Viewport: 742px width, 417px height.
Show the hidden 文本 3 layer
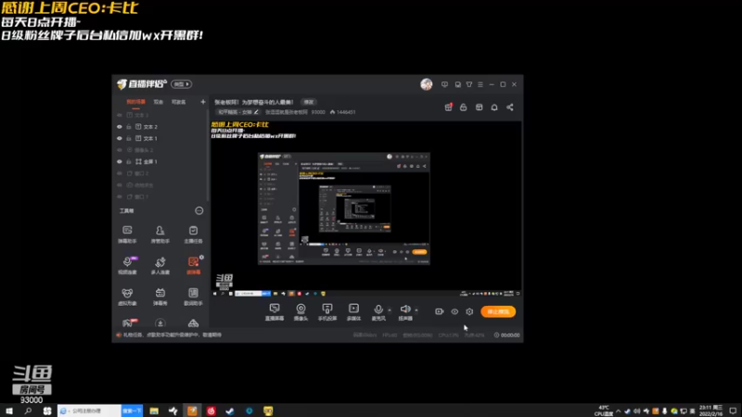point(120,115)
